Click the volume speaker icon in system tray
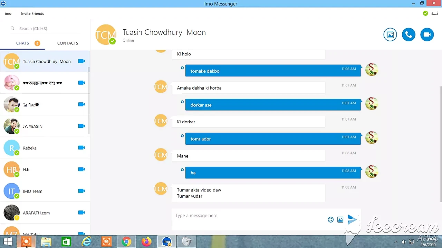Viewport: 442px width, 248px height. pyautogui.click(x=404, y=242)
